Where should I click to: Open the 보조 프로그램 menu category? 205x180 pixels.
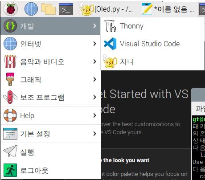pyautogui.click(x=50, y=97)
